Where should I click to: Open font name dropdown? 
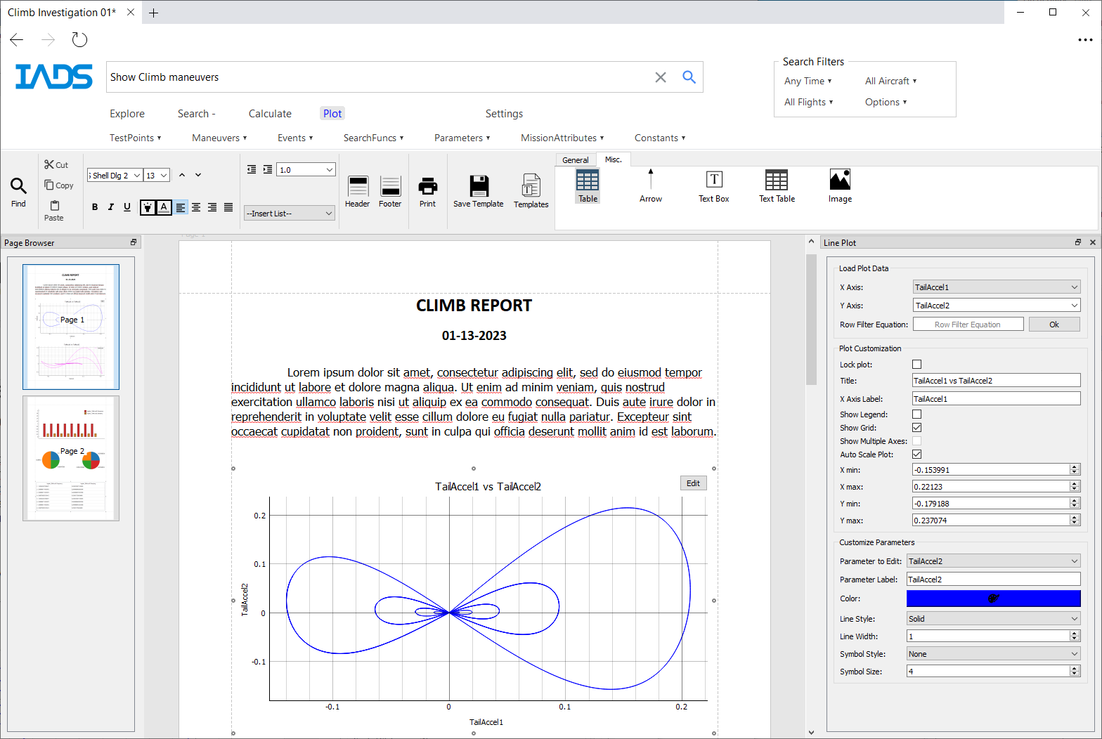click(115, 175)
